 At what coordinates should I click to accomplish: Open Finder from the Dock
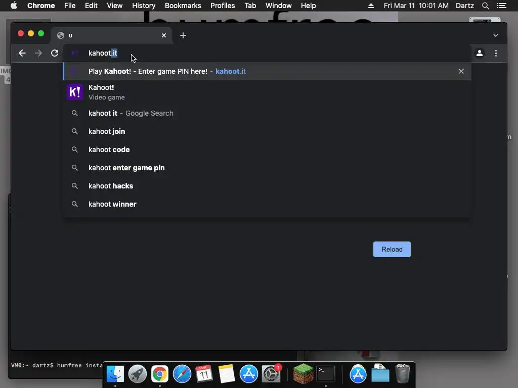pos(115,374)
